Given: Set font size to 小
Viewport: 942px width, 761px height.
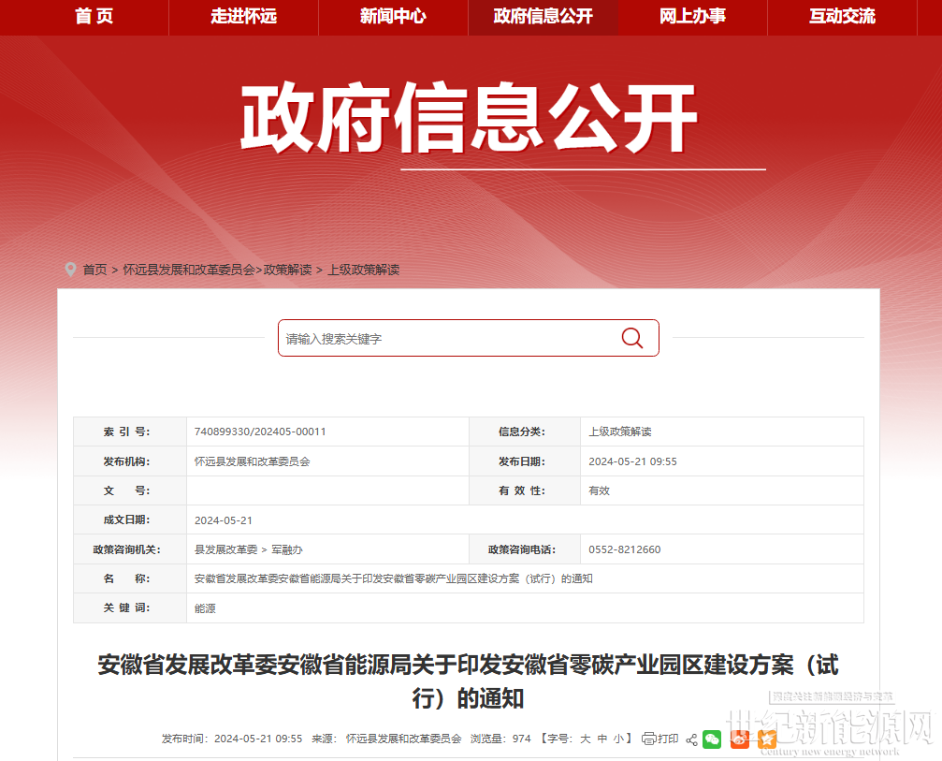Looking at the screenshot, I should 618,739.
